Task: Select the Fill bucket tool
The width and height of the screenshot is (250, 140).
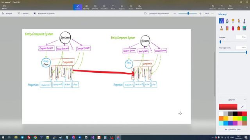Action: (x=245, y=28)
